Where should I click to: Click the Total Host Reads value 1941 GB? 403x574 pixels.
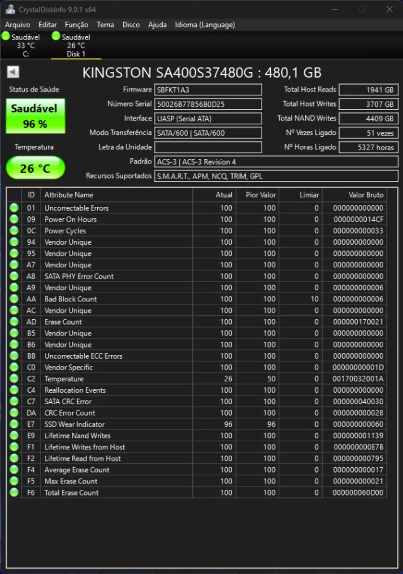click(x=368, y=90)
